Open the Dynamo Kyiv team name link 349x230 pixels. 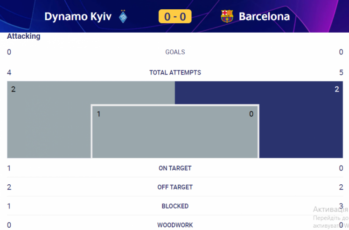pyautogui.click(x=77, y=16)
